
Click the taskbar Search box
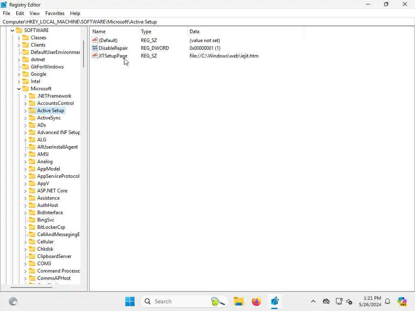tap(184, 301)
